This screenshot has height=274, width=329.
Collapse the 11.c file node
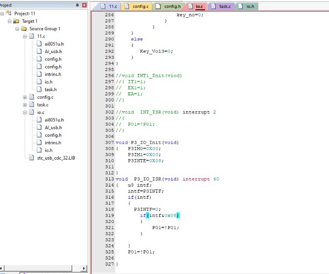(25, 36)
